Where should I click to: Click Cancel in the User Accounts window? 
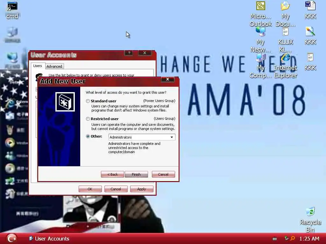click(116, 189)
